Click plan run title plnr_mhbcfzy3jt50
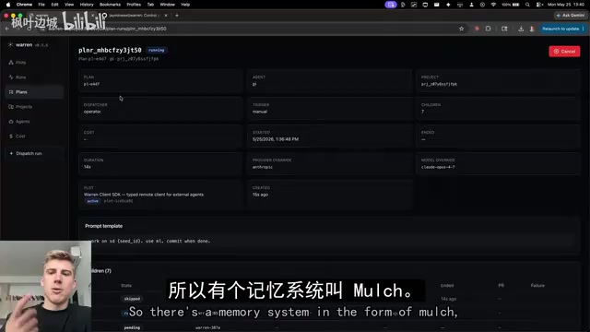 click(x=110, y=50)
